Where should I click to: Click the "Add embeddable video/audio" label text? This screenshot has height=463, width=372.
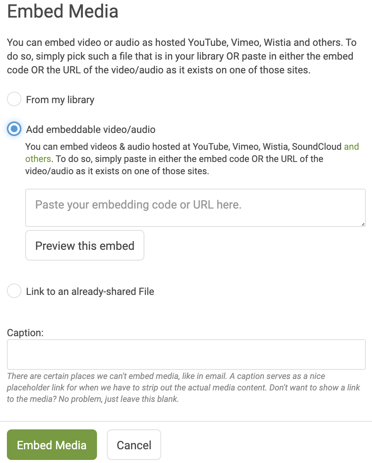91,130
